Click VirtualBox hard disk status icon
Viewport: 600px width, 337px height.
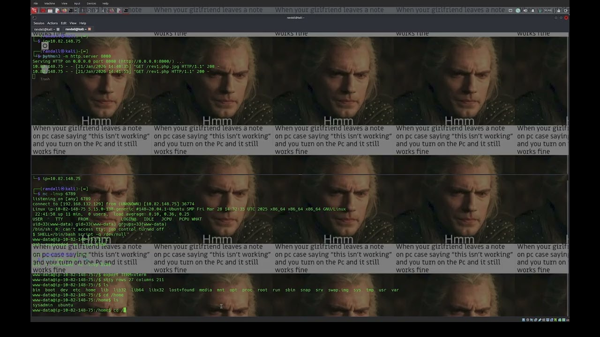click(524, 320)
